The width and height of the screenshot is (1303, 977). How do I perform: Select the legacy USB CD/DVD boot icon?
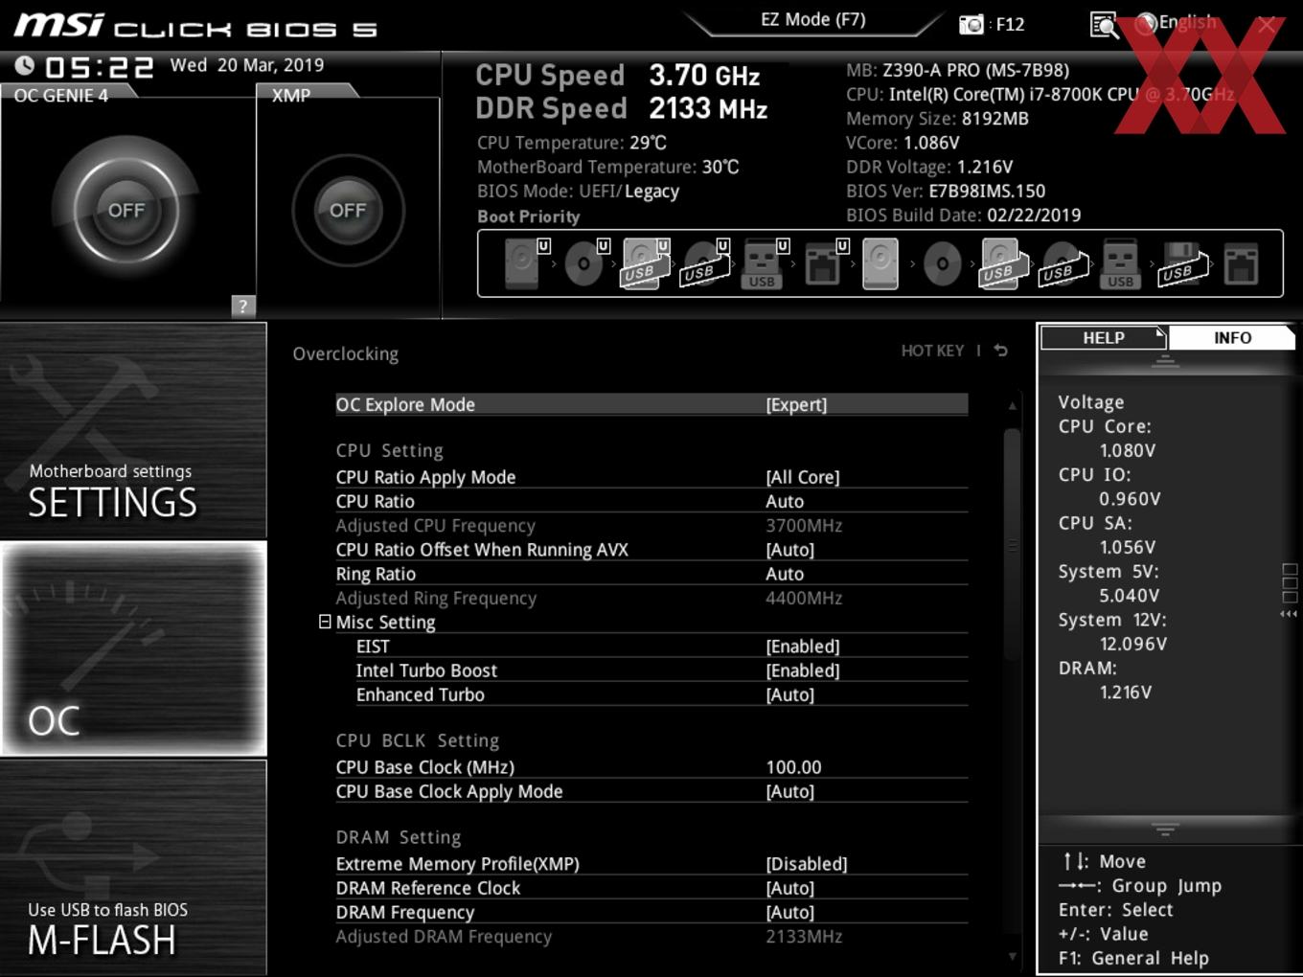coord(1063,263)
